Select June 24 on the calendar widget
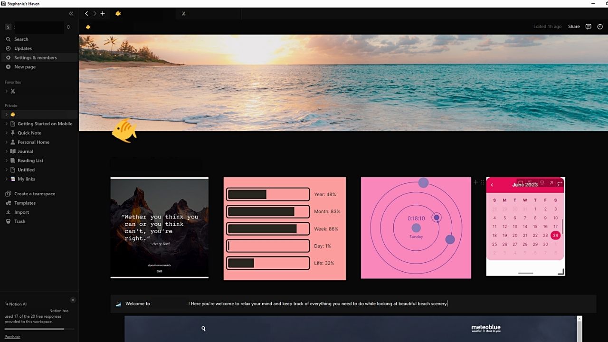 point(555,235)
